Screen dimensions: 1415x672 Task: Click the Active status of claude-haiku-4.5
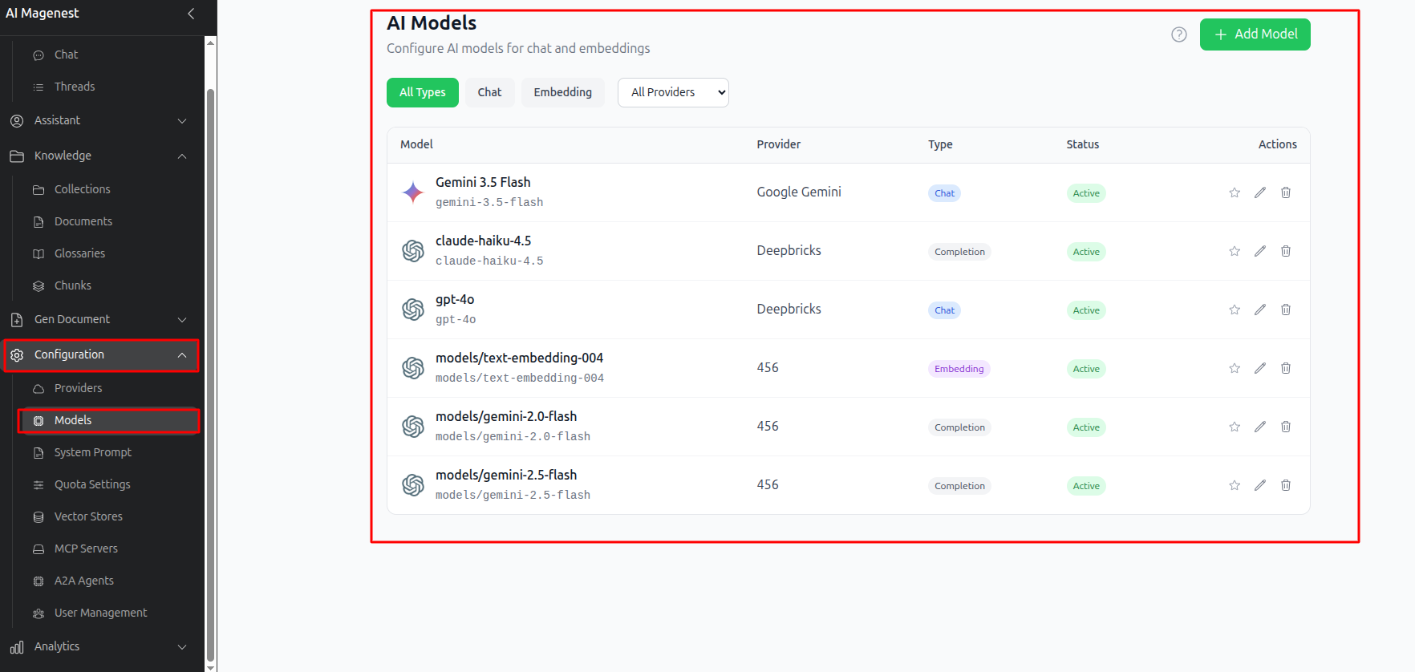click(1086, 252)
